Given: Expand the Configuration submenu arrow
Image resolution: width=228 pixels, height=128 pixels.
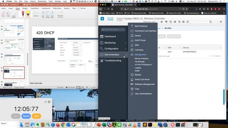Looking at the screenshot, I should (126, 49).
